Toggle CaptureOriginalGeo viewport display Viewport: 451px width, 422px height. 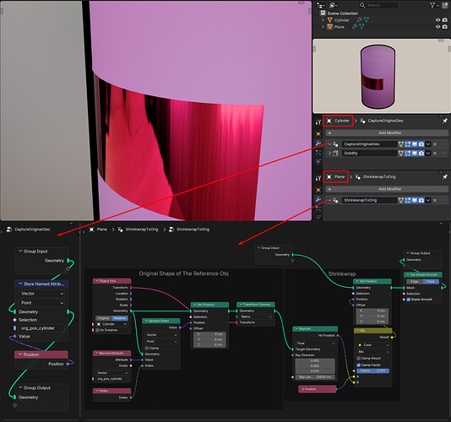click(415, 144)
